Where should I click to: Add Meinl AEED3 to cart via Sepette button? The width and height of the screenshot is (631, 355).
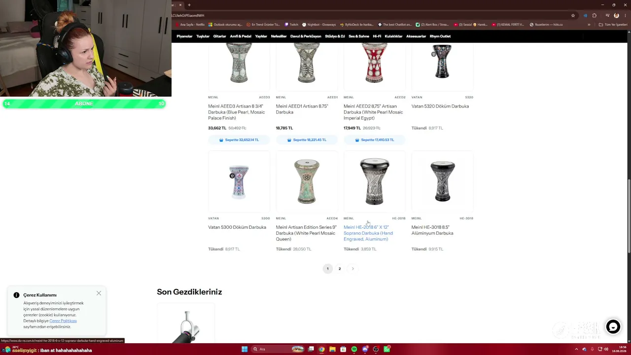[x=239, y=140]
